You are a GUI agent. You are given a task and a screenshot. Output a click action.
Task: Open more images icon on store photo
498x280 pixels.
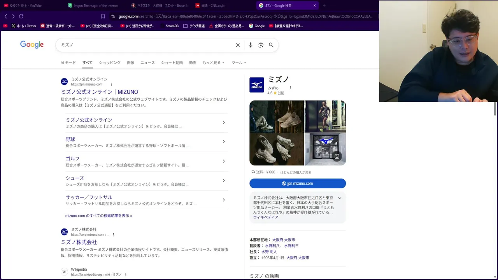[x=337, y=156]
